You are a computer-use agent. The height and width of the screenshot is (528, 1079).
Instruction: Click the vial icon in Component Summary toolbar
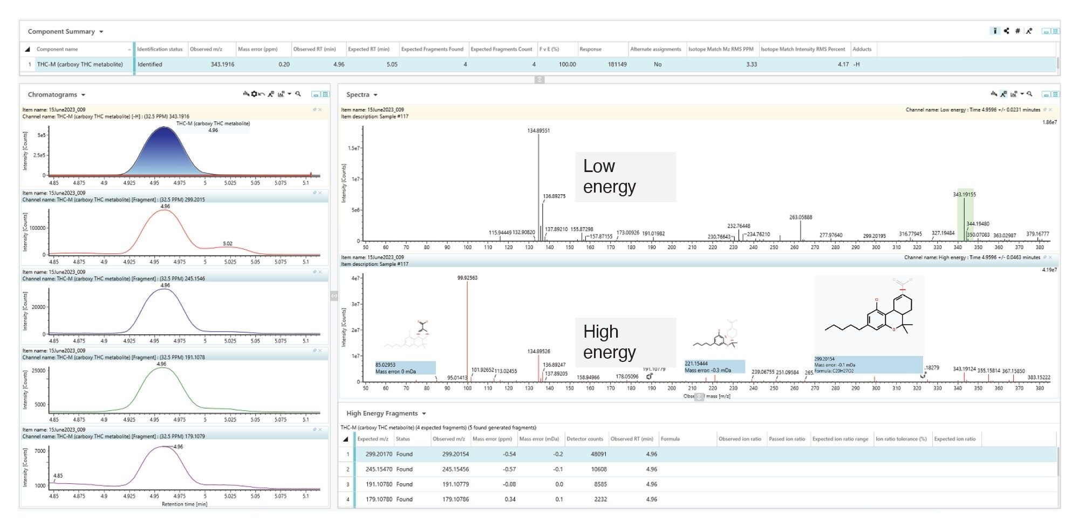pos(995,31)
